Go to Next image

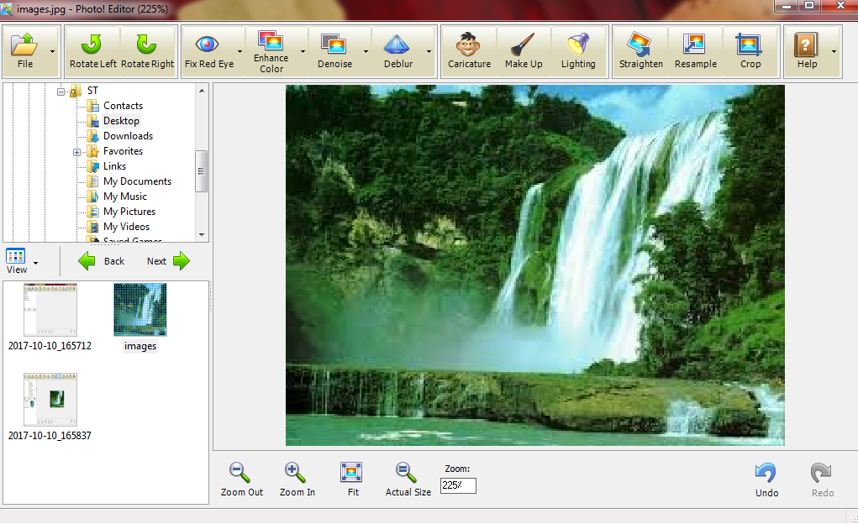coord(168,261)
